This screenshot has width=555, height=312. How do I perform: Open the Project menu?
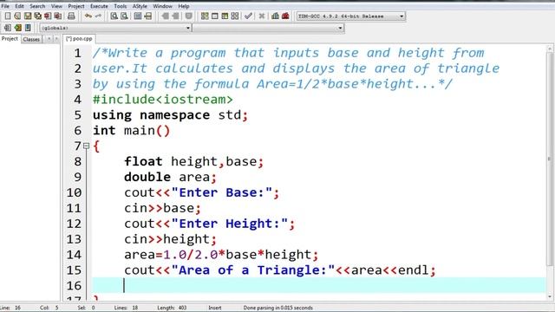[76, 6]
